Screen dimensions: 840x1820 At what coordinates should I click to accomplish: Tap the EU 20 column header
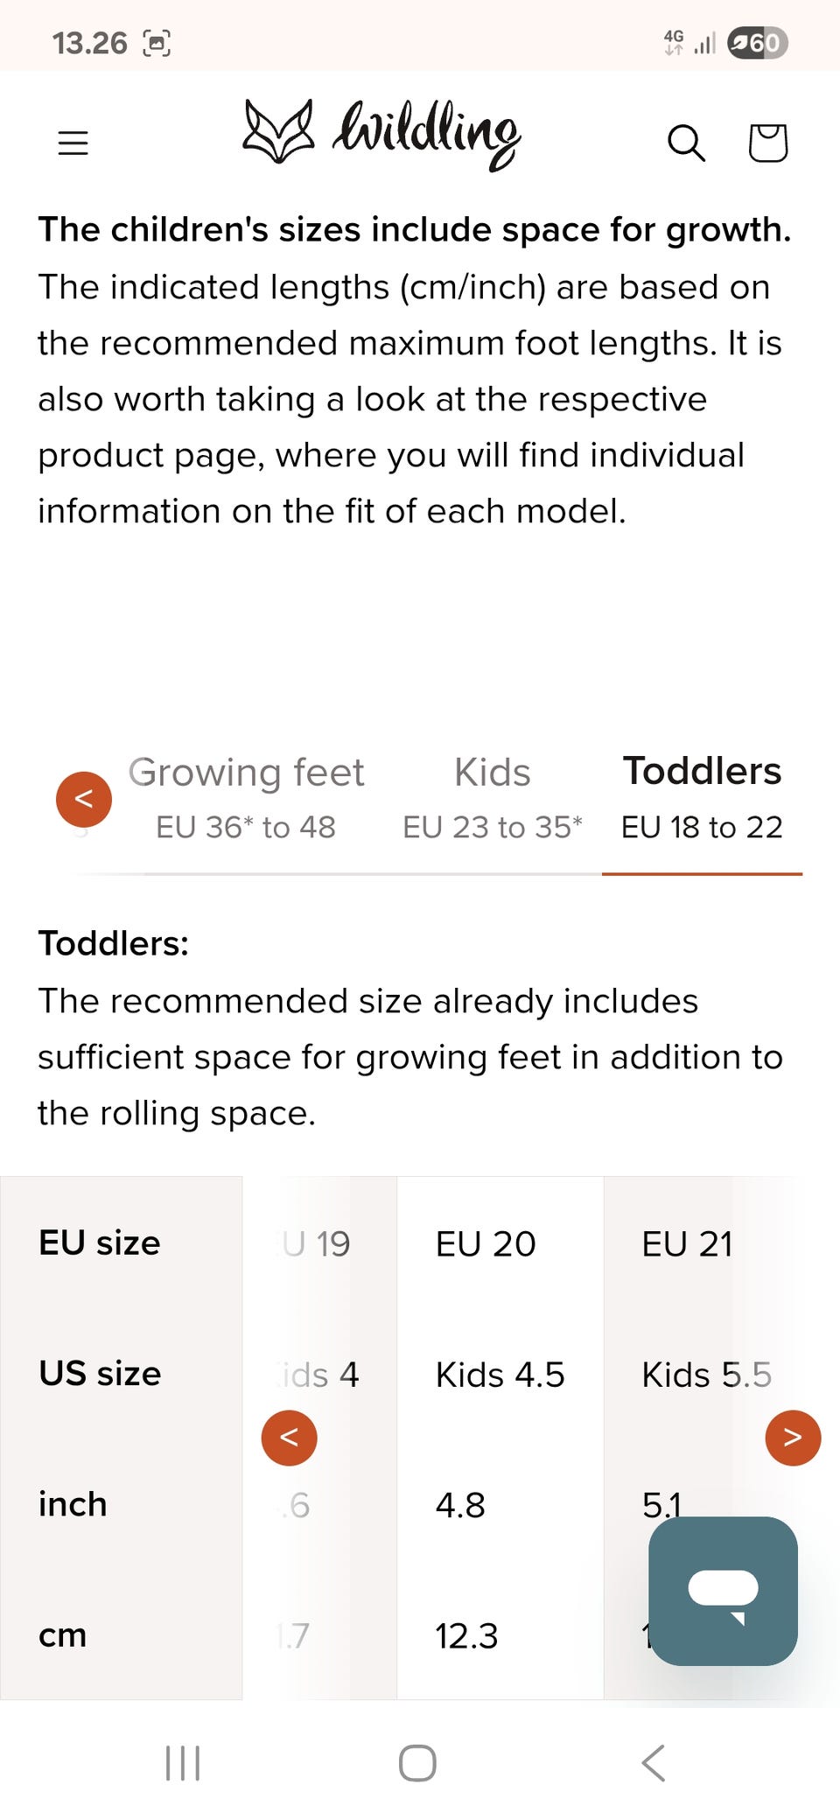(x=486, y=1243)
